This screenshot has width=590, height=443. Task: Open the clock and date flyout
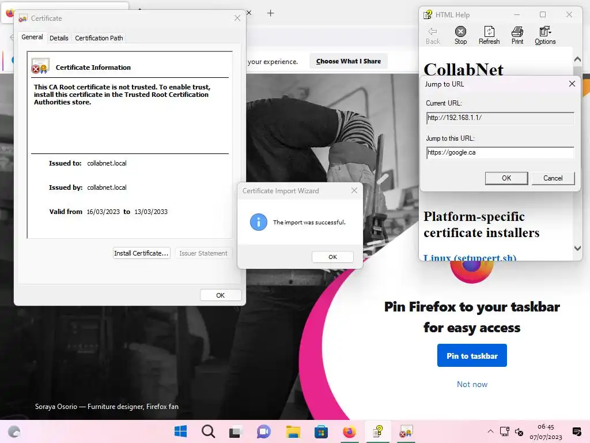[546, 431]
